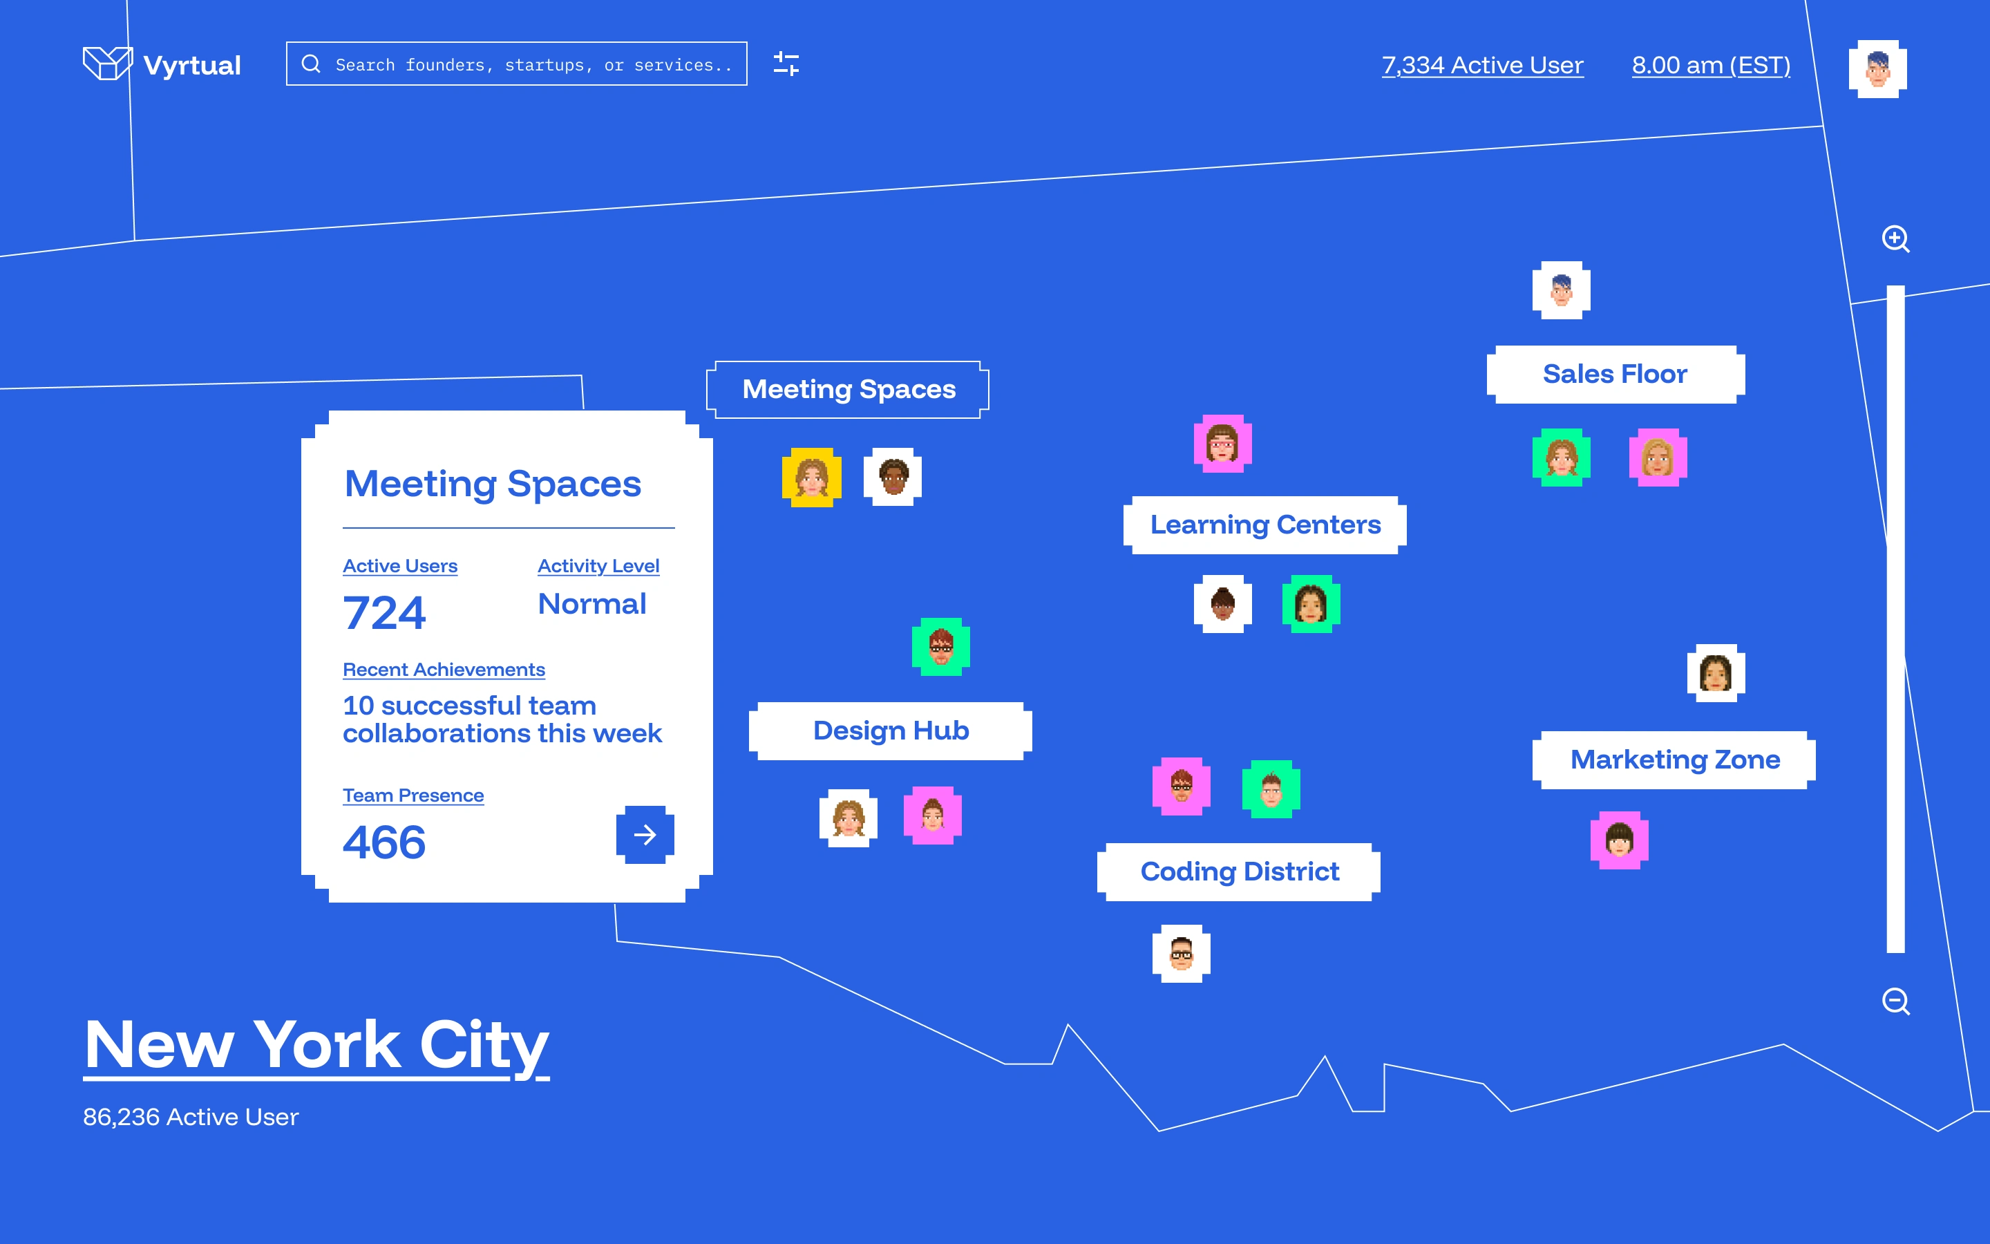Image resolution: width=1990 pixels, height=1244 pixels.
Task: Click the zoom out magnifier icon
Action: click(1895, 1001)
